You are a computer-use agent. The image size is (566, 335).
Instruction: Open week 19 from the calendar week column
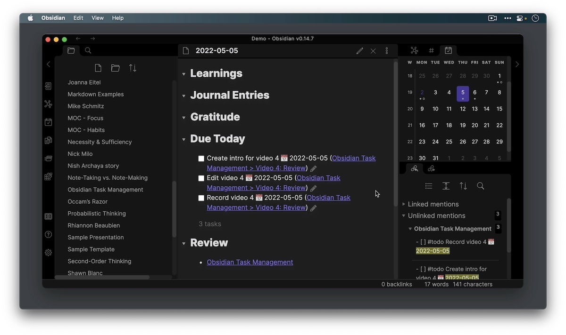click(410, 92)
